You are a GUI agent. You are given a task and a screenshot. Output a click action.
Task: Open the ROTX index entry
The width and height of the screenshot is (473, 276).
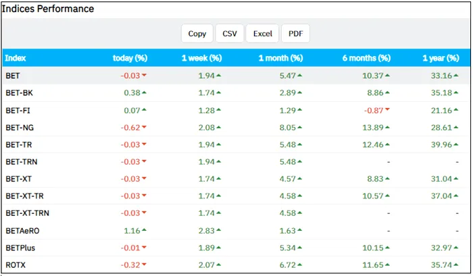[16, 265]
